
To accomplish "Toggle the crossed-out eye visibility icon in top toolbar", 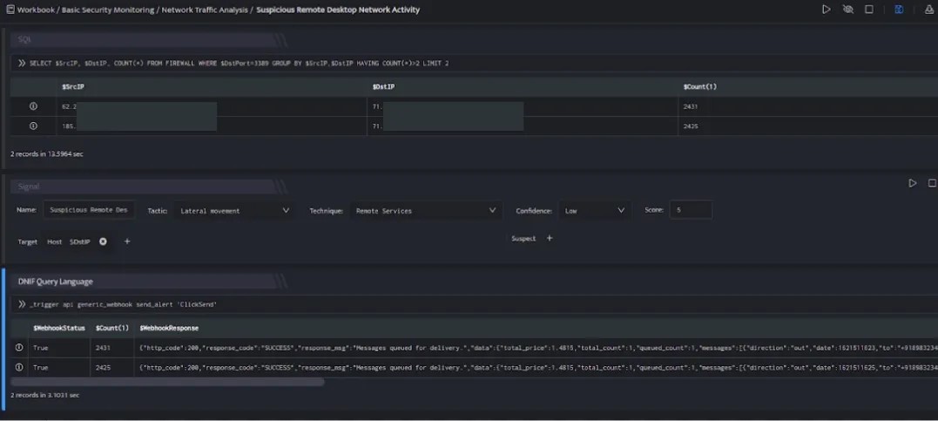I will 847,10.
